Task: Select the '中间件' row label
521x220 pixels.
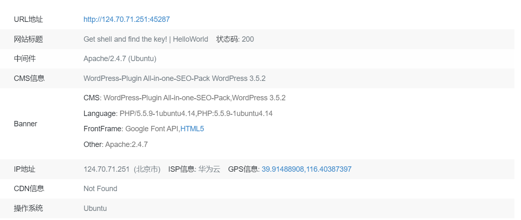Action: click(x=25, y=59)
